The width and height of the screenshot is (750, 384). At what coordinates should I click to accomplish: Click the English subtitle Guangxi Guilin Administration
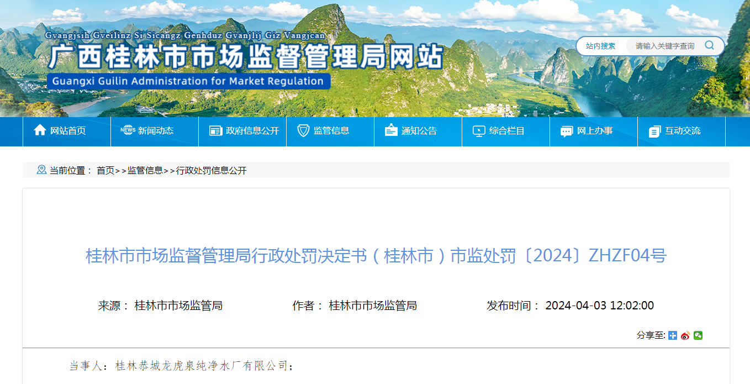click(x=188, y=81)
